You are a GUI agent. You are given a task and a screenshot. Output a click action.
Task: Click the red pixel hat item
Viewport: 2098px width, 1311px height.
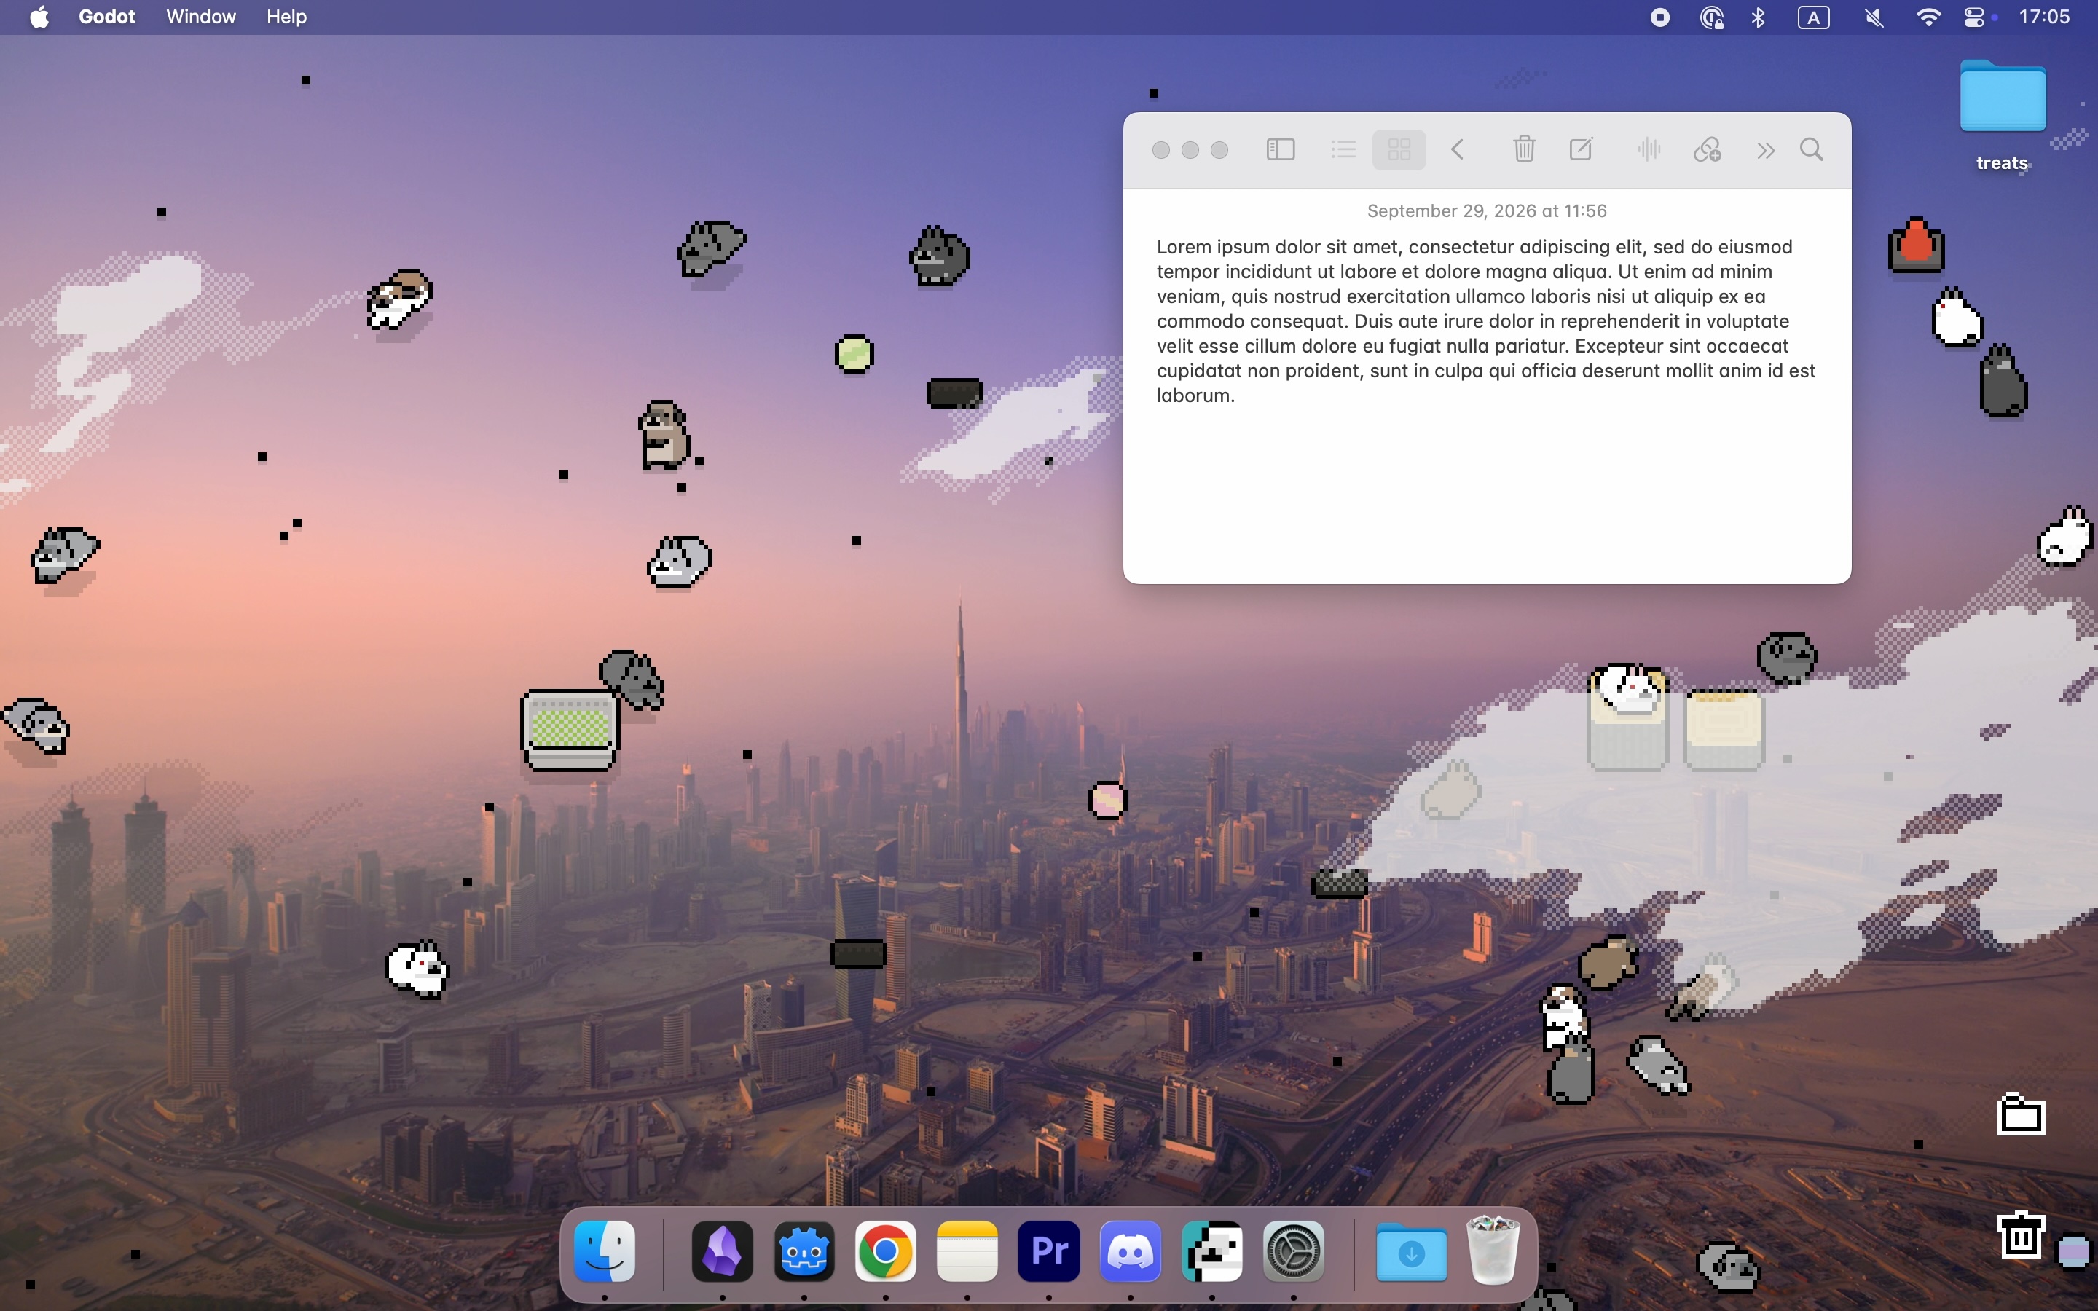pyautogui.click(x=1916, y=245)
